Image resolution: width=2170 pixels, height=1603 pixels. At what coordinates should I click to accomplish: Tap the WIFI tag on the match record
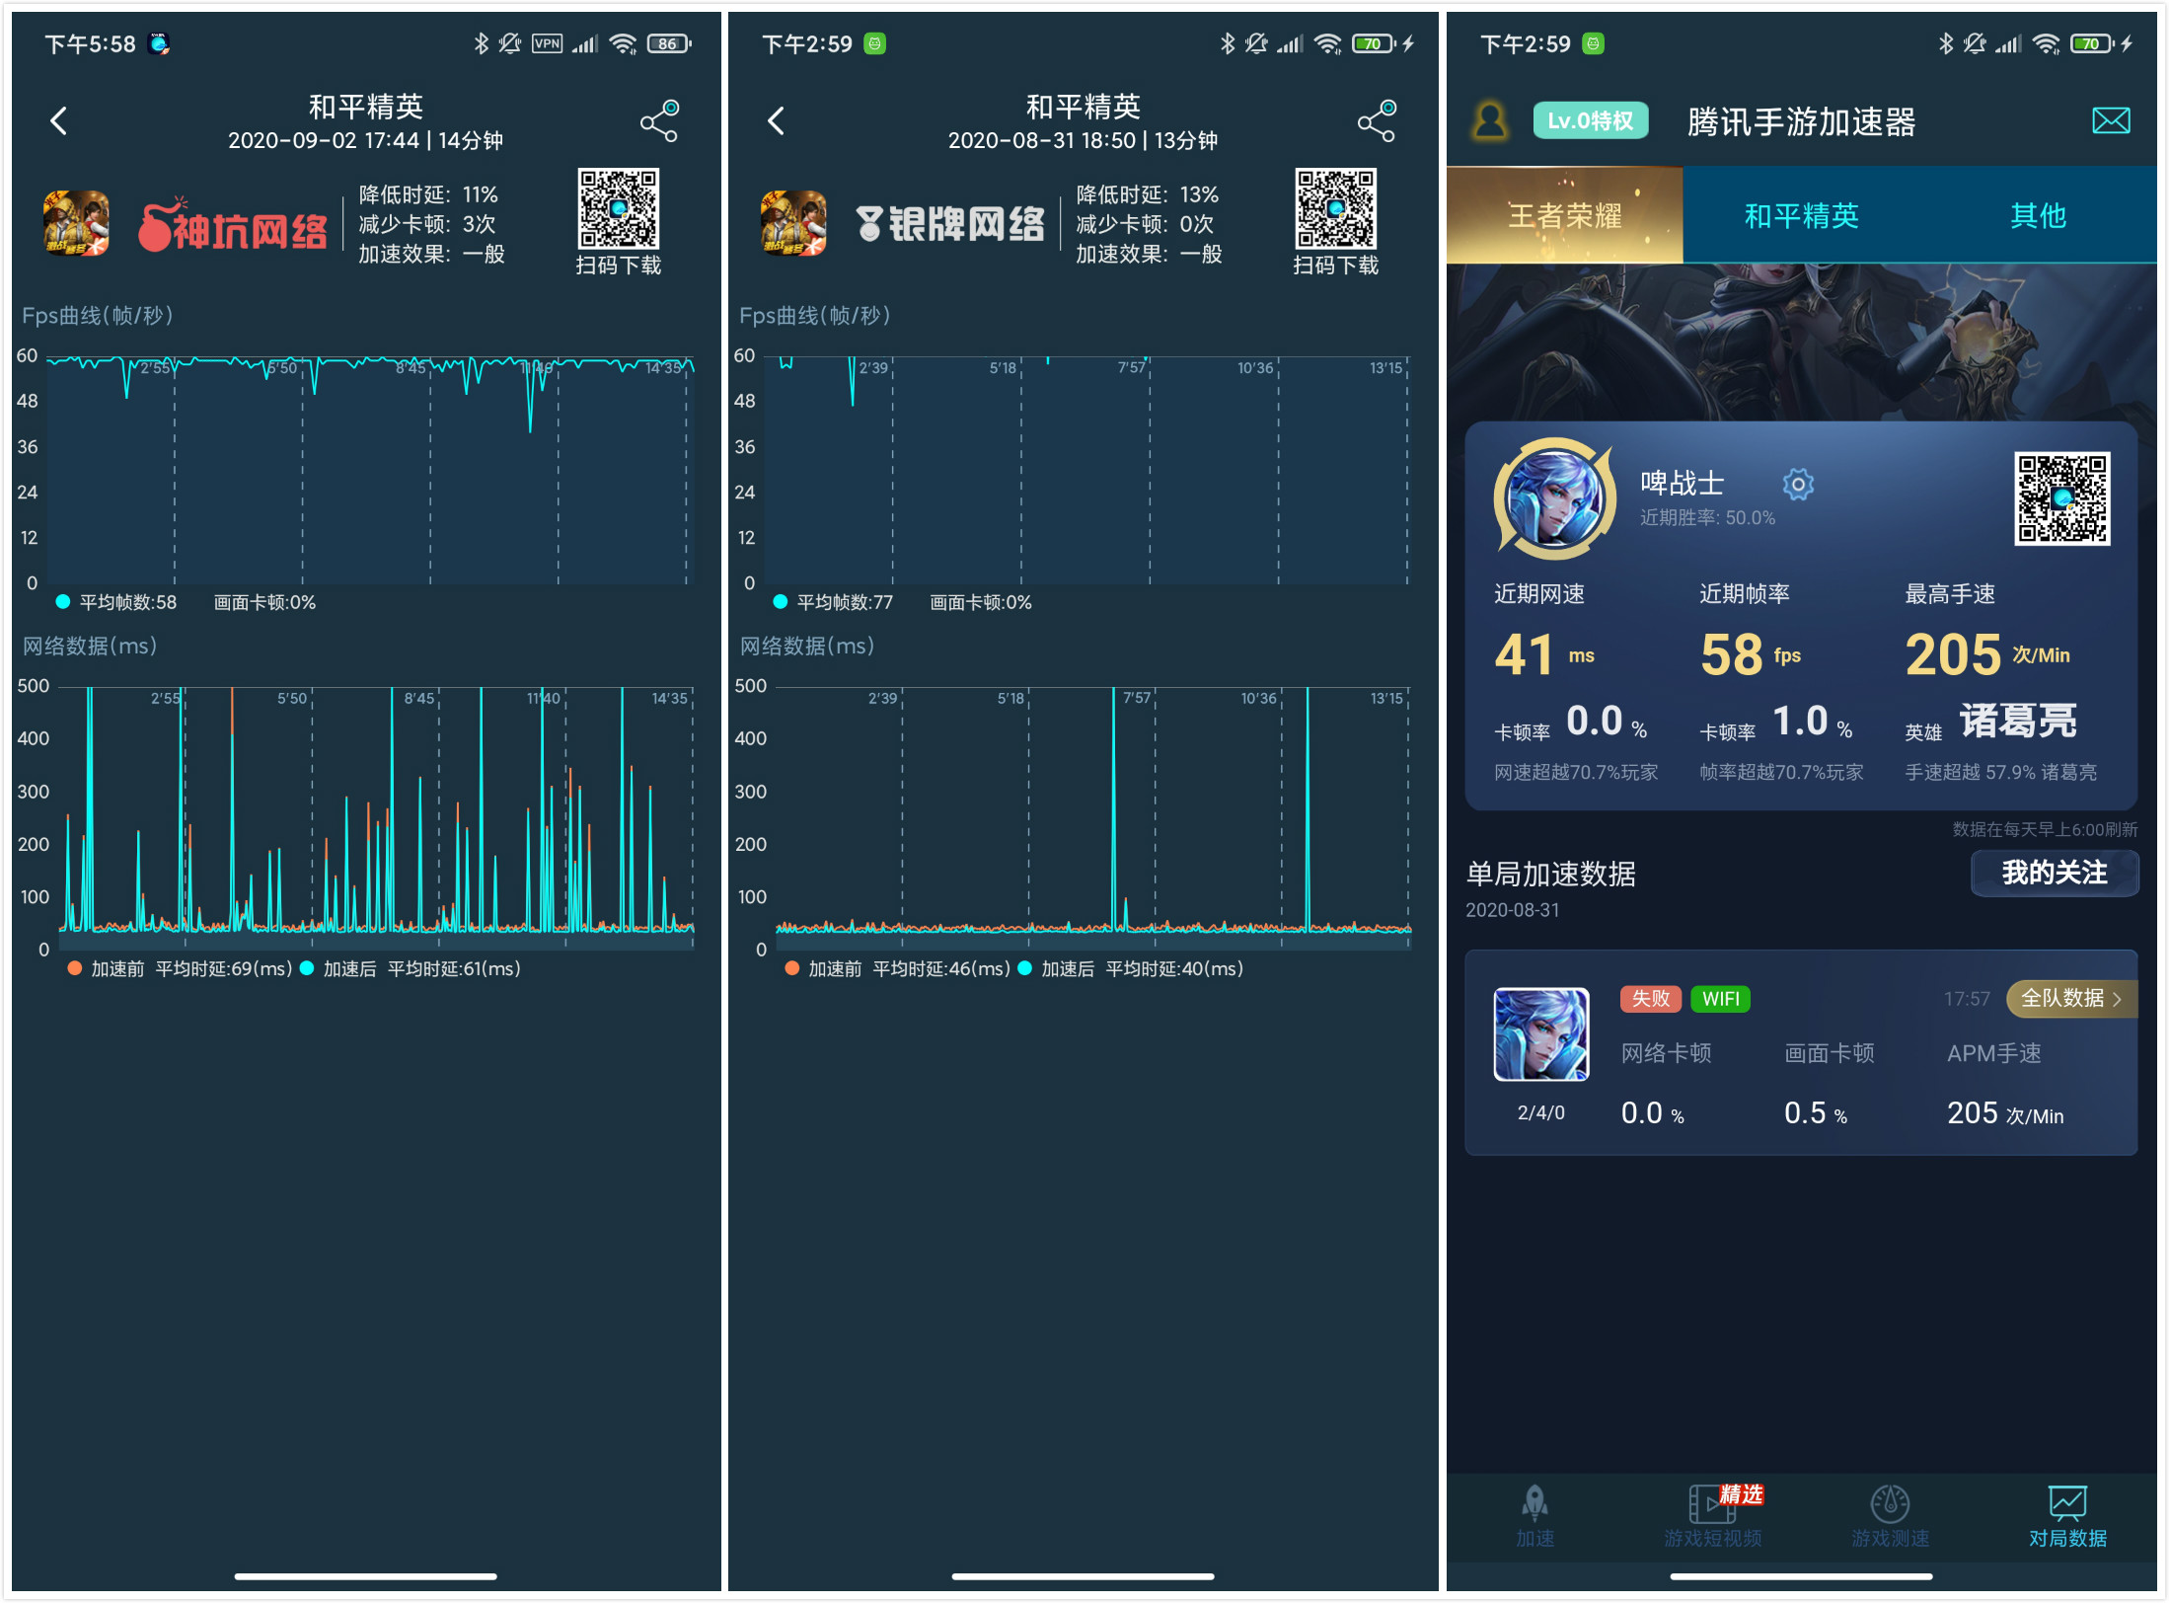1720,999
